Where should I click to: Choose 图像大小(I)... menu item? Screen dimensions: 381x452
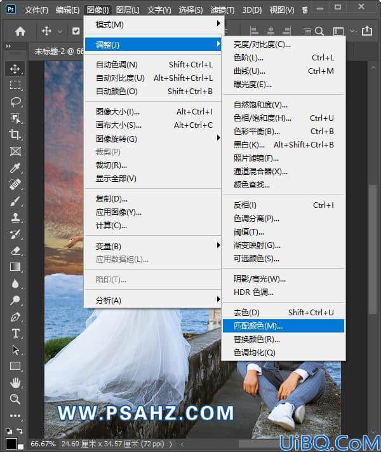[154, 111]
